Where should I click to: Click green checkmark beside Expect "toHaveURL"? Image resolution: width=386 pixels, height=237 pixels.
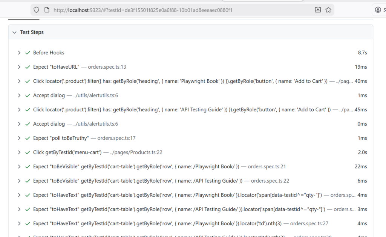tap(28, 67)
